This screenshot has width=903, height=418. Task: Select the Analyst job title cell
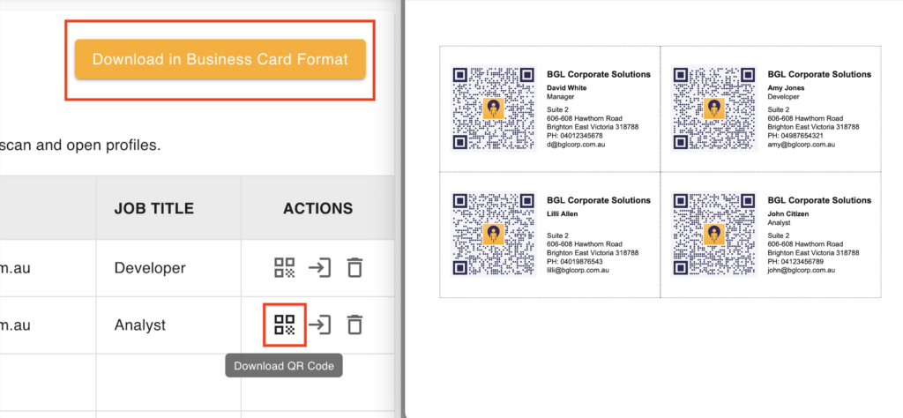point(140,325)
